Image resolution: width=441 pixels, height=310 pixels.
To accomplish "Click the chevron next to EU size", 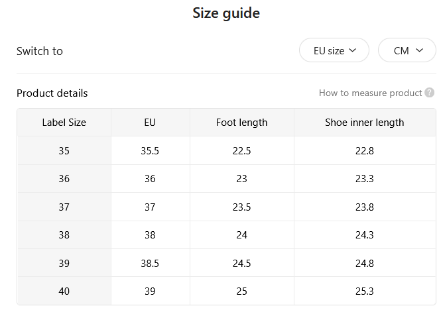I will click(352, 50).
